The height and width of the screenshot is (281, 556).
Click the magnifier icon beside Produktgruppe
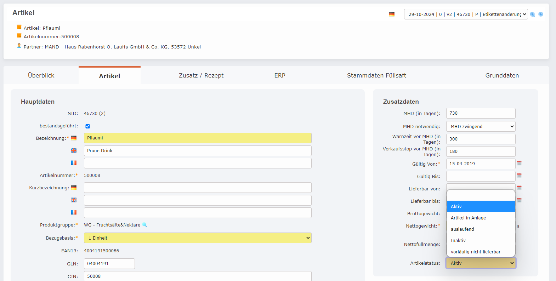tap(144, 225)
